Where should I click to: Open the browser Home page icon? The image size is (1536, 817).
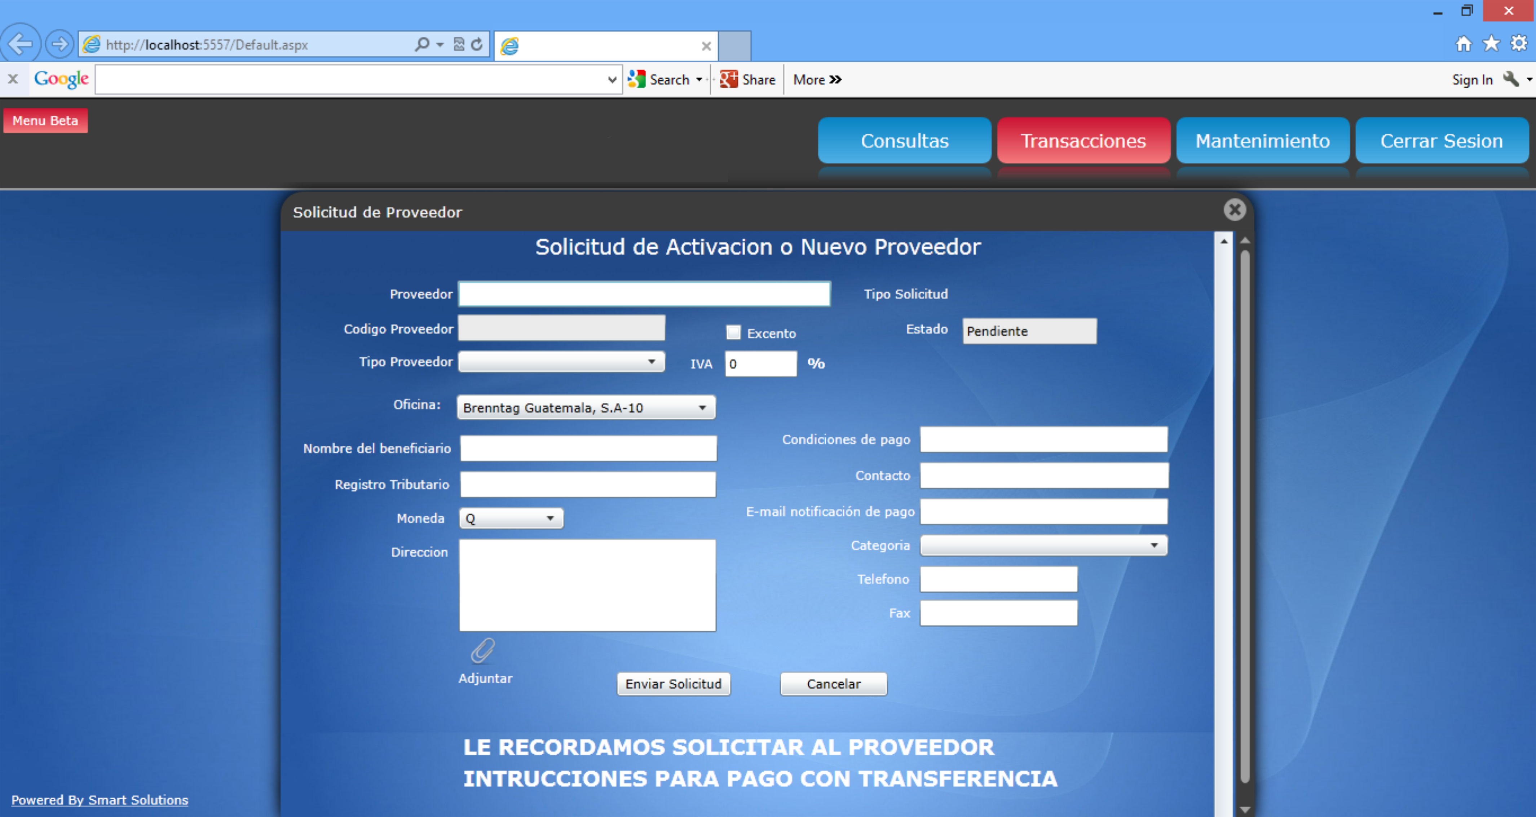click(x=1464, y=44)
